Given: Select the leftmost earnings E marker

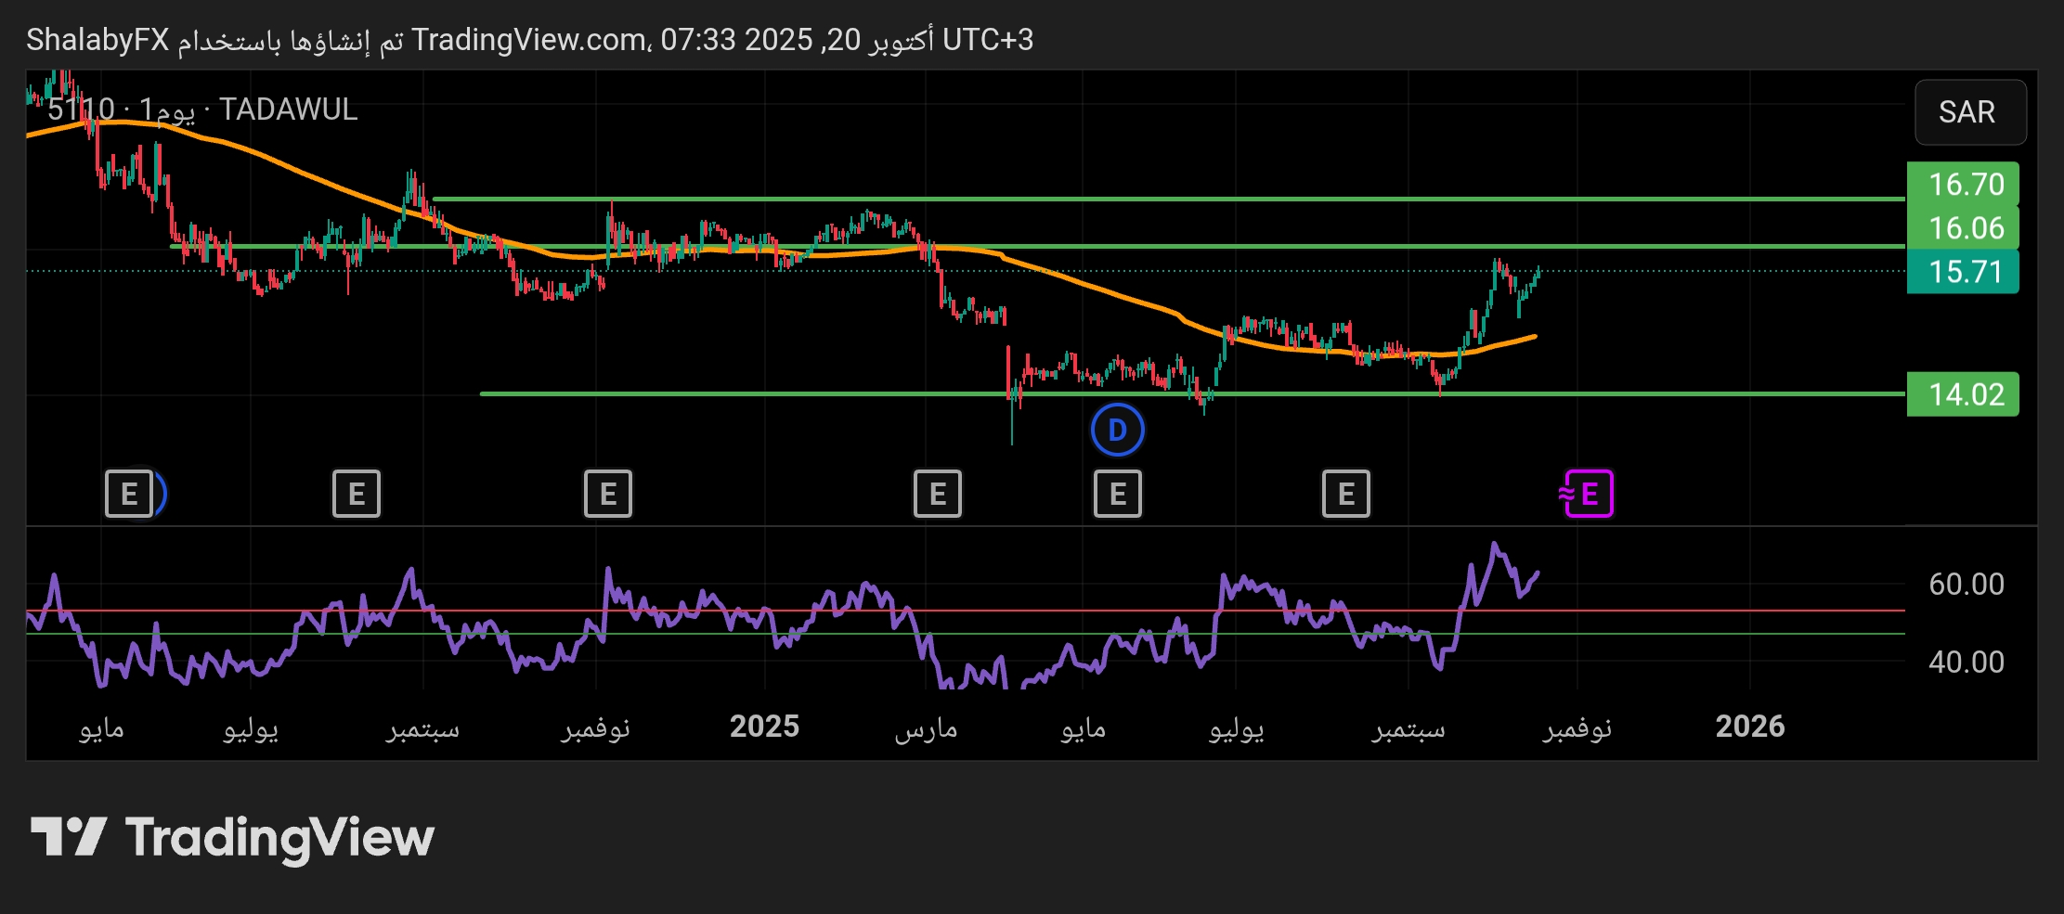Looking at the screenshot, I should pos(129,494).
